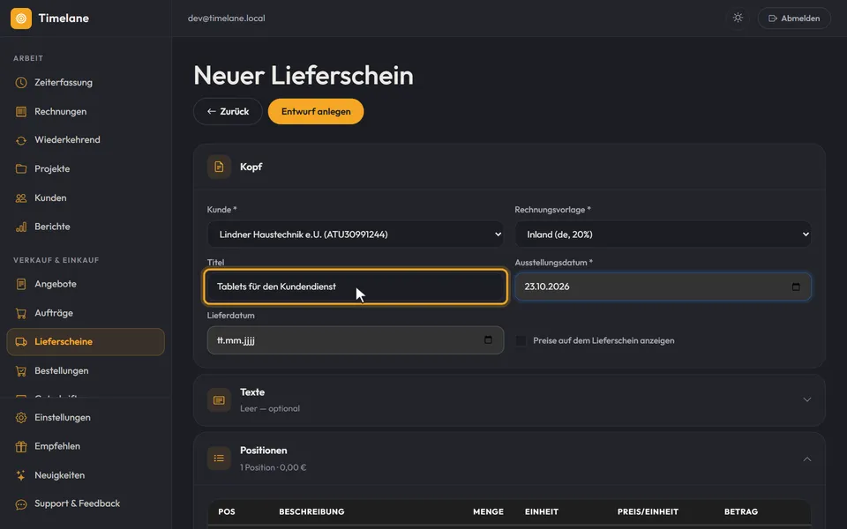Click the Support & Feedback chat icon

pyautogui.click(x=21, y=504)
